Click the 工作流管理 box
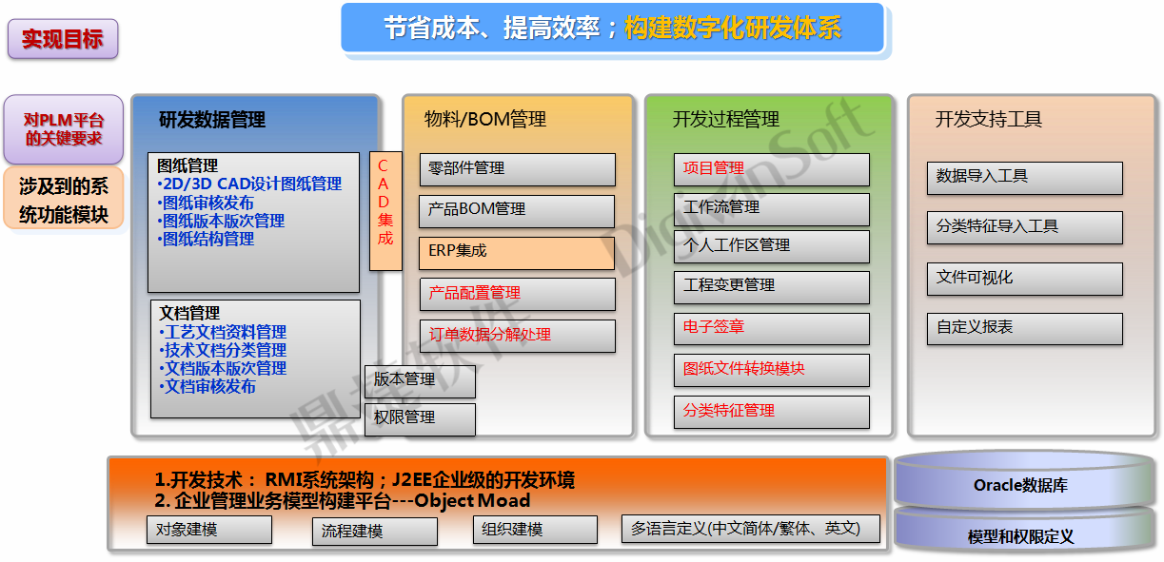This screenshot has width=1164, height=562. (x=771, y=208)
